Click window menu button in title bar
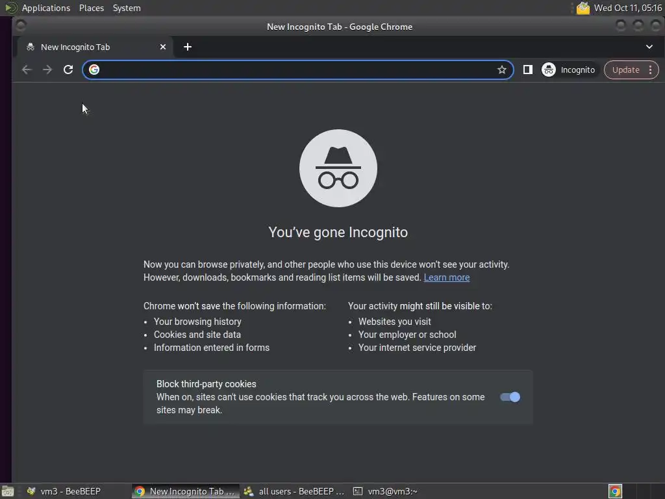 point(21,26)
